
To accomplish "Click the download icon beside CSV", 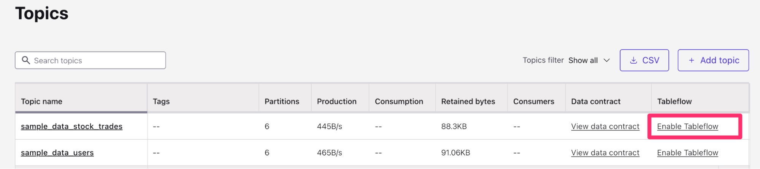I will pyautogui.click(x=633, y=60).
